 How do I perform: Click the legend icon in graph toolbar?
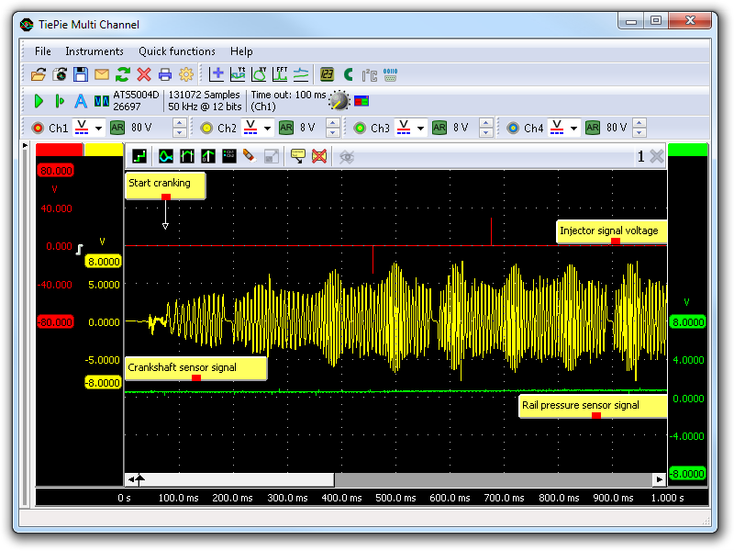pos(228,156)
